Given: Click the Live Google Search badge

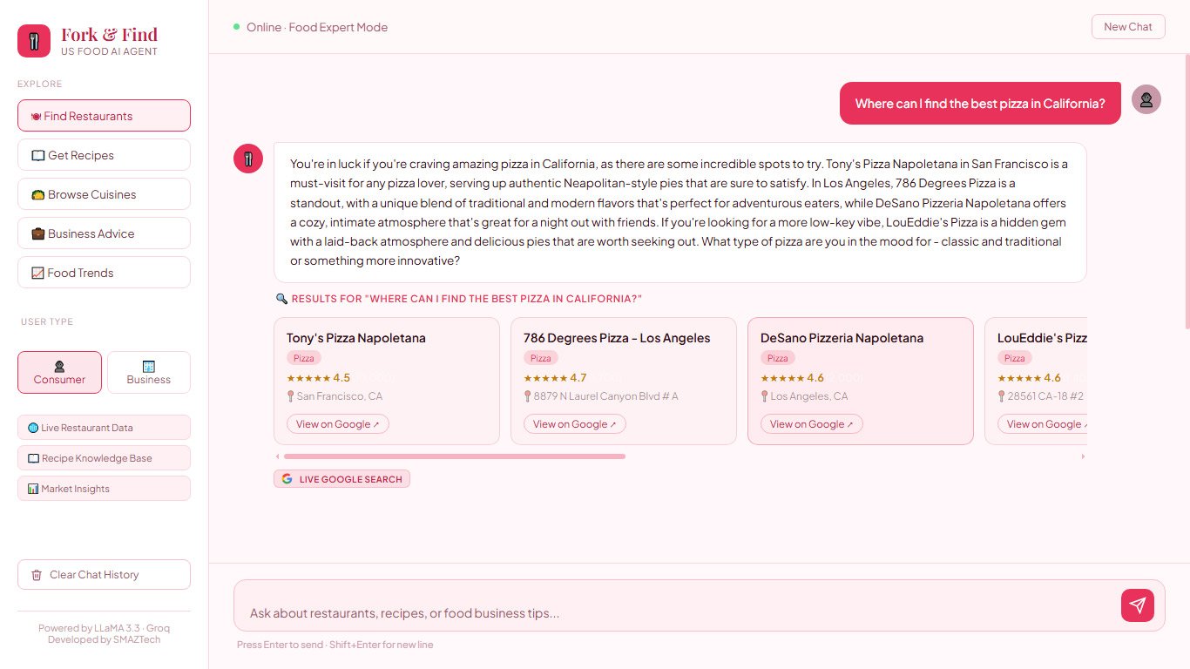Looking at the screenshot, I should [341, 479].
